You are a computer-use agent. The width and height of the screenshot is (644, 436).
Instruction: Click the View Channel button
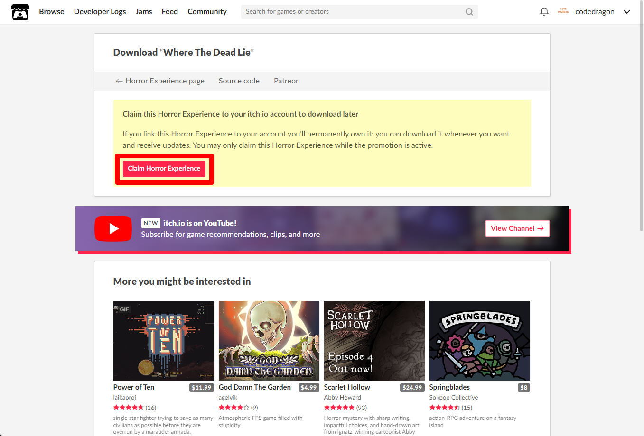(x=517, y=228)
